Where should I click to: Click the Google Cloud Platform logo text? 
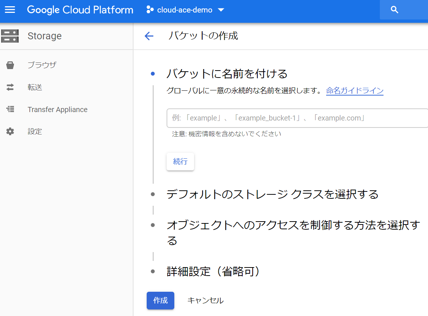[x=80, y=10]
